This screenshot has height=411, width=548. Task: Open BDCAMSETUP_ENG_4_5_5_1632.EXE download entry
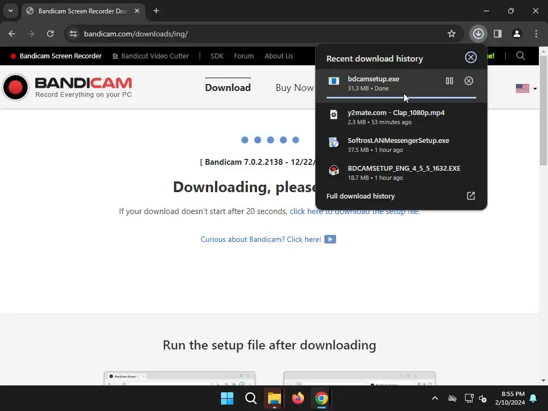401,173
